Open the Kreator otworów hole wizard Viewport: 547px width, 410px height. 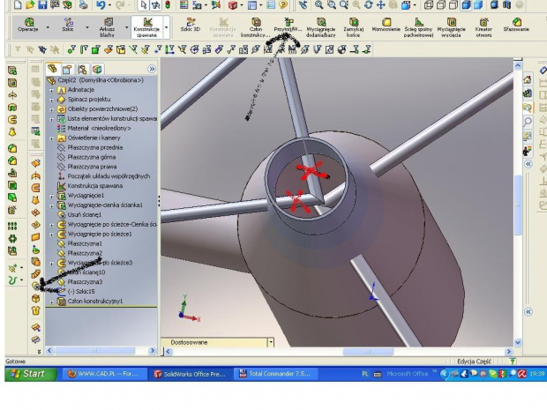(x=484, y=26)
